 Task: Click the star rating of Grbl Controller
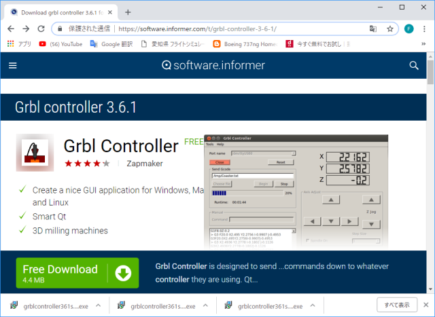coord(87,164)
